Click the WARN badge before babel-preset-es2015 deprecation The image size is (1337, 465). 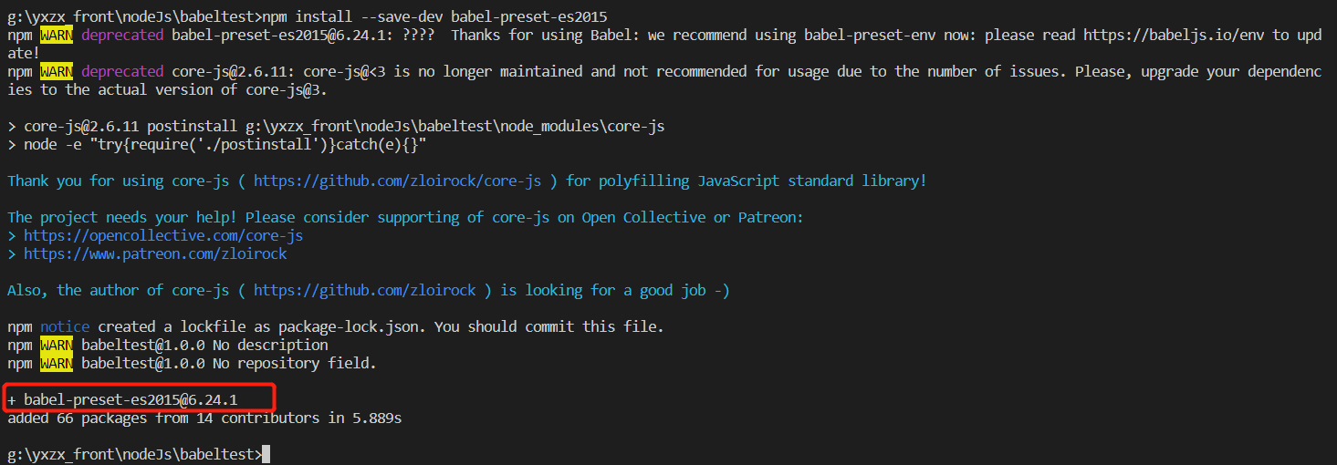tap(57, 35)
